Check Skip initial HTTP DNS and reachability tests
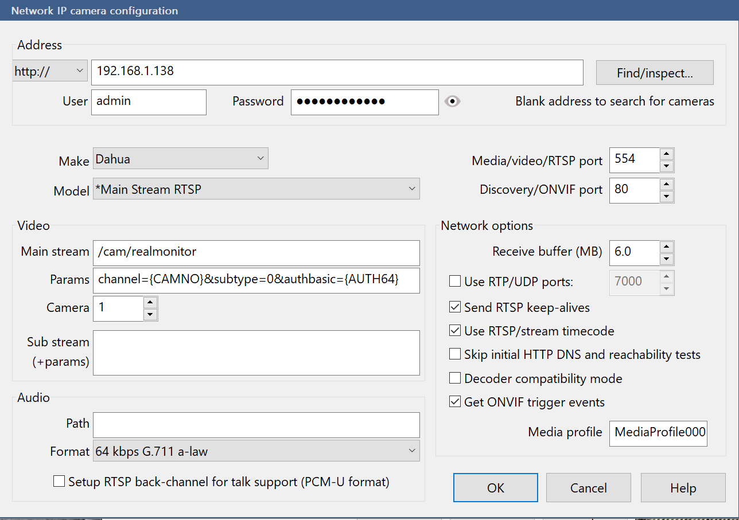739x520 pixels. [455, 354]
